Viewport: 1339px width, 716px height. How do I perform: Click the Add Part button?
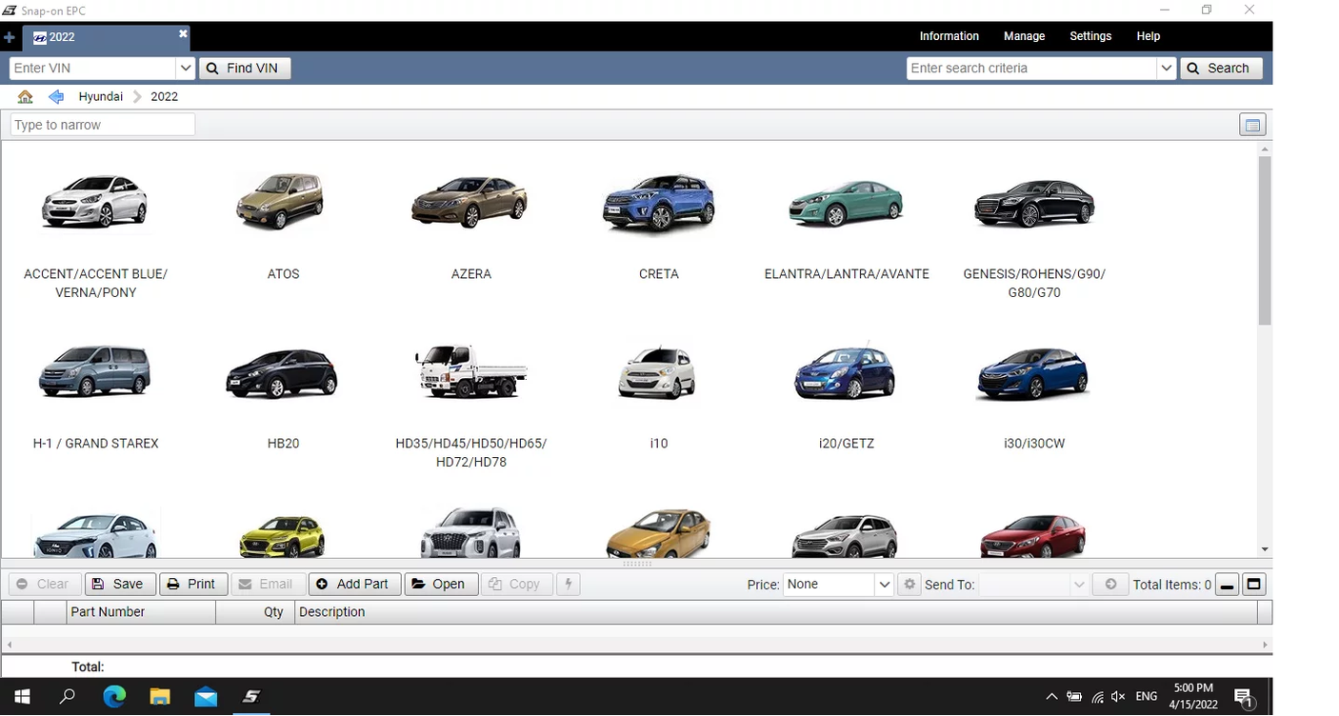pos(354,584)
